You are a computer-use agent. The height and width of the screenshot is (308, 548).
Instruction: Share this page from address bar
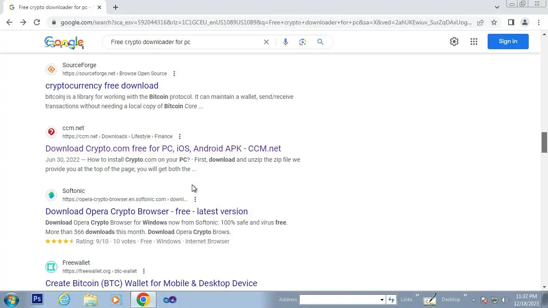(x=480, y=22)
